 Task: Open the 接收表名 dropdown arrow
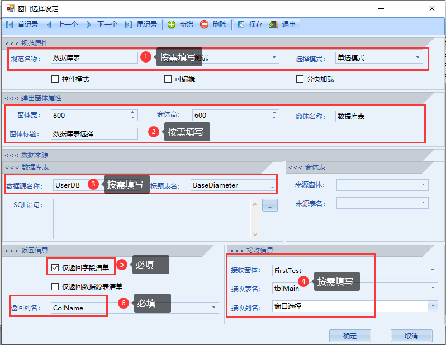pyautogui.click(x=433, y=288)
